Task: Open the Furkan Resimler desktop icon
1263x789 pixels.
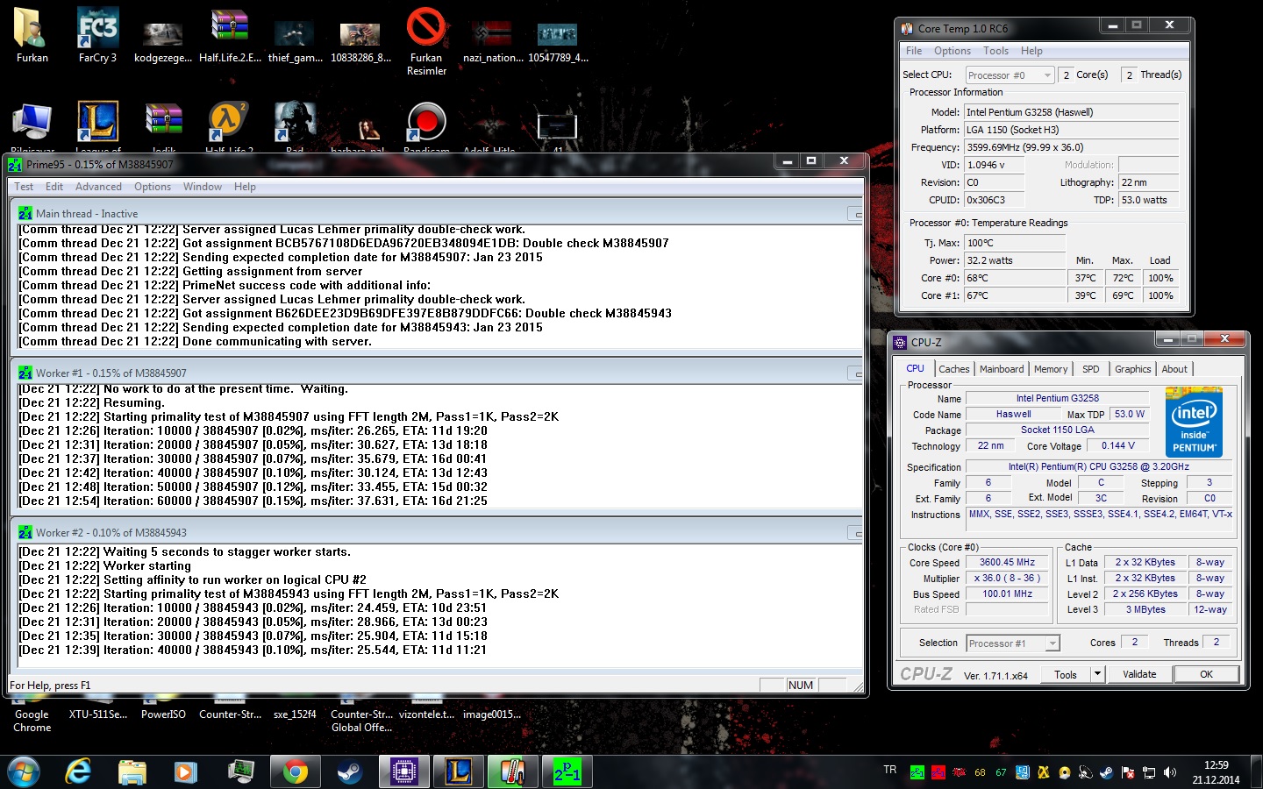Action: tap(426, 28)
